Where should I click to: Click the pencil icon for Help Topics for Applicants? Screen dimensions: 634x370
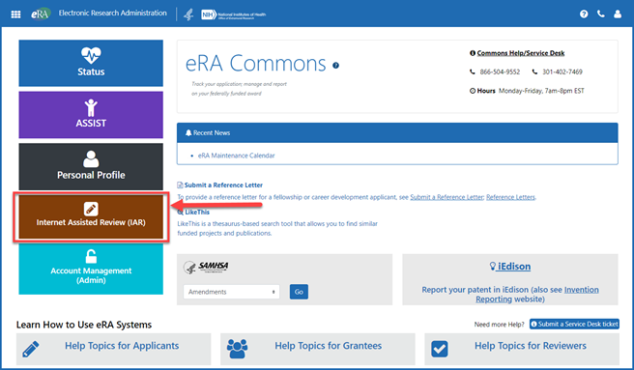pos(31,349)
